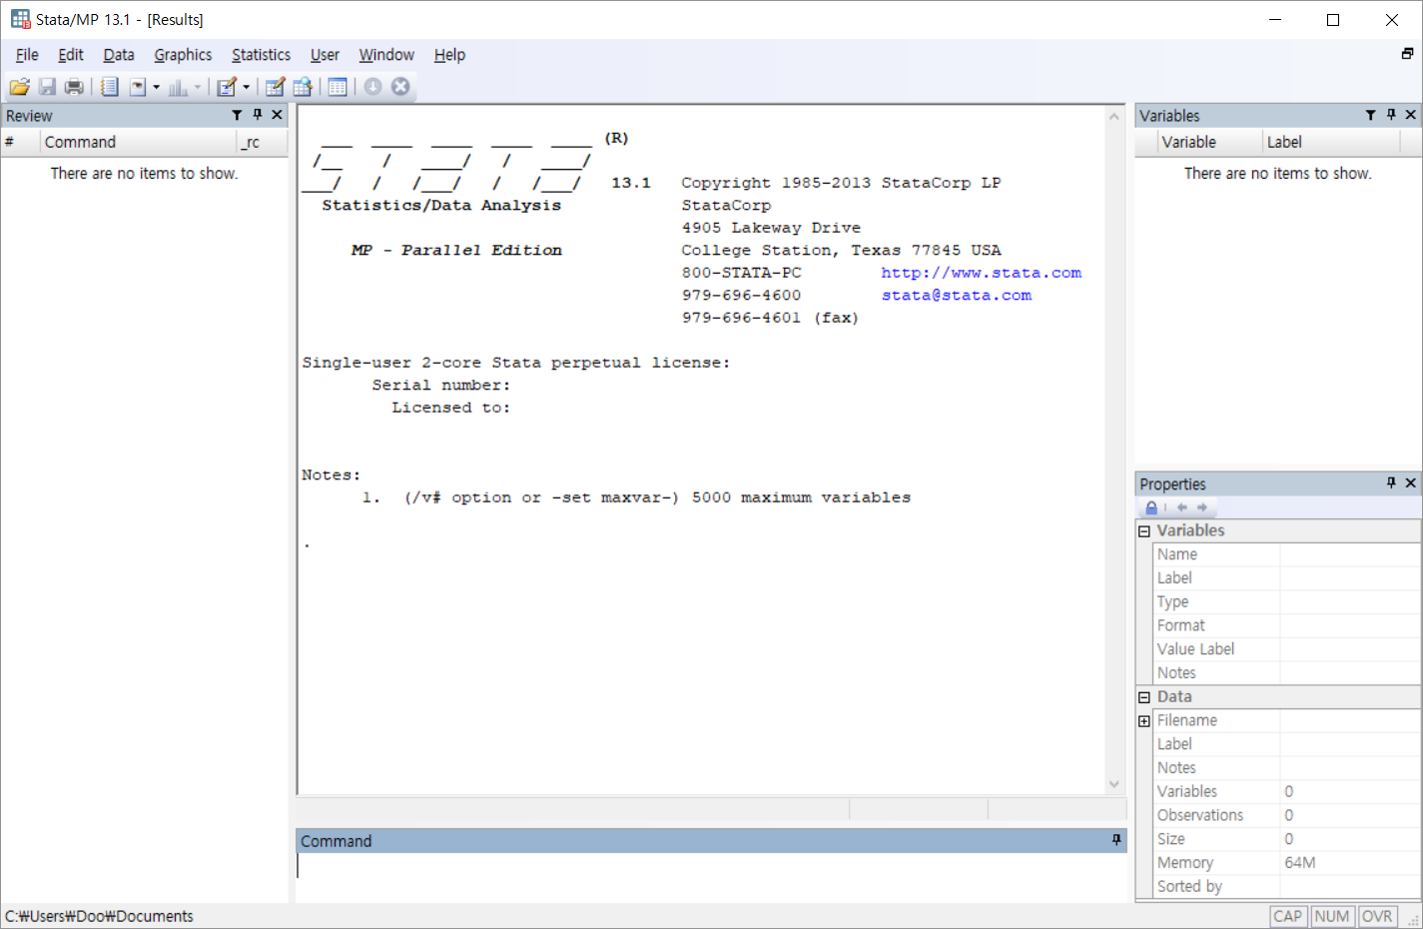1423x929 pixels.
Task: Click the previous variable left arrow in Properties
Action: coord(1182,507)
